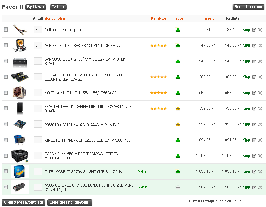Open product link KINGSTON HYPERX 3K 120GB SSD
Viewport: 266px width, 207px height.
click(87, 140)
